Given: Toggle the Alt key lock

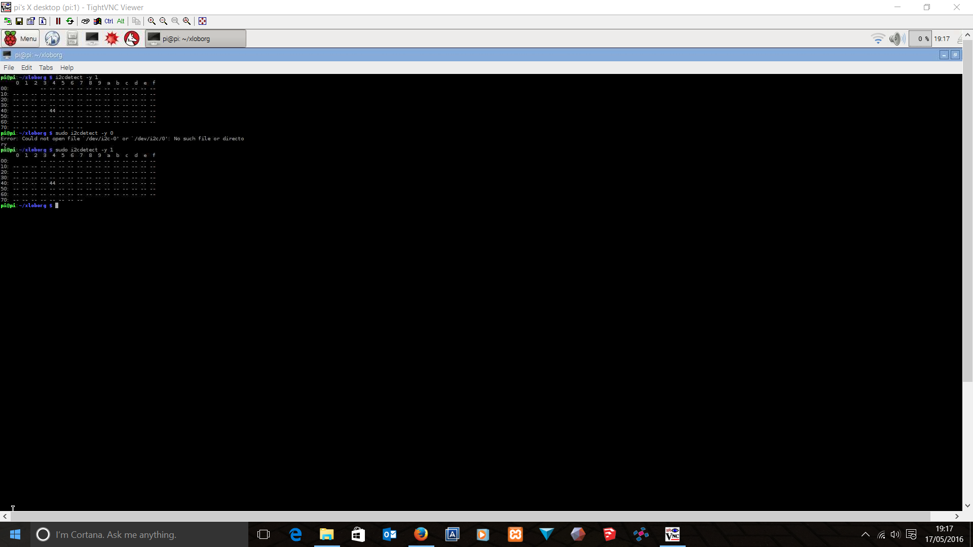Looking at the screenshot, I should (x=121, y=21).
